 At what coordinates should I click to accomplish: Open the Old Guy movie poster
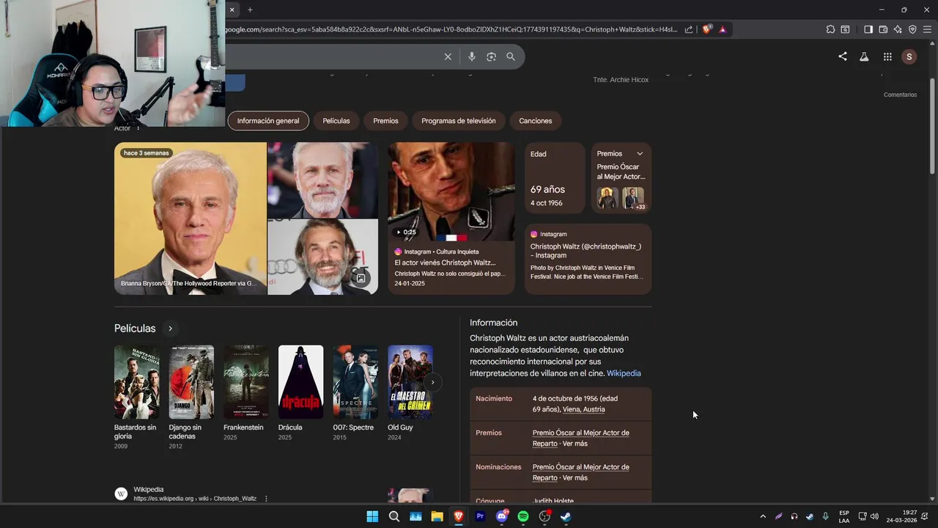410,382
